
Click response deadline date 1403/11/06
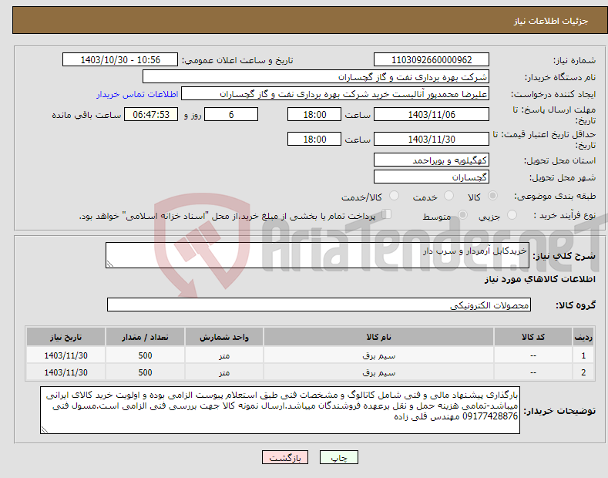[x=432, y=114]
